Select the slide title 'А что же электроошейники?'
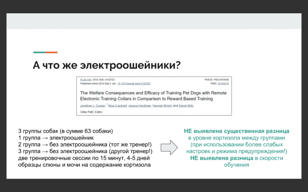This screenshot has height=192, width=308. tap(106, 65)
